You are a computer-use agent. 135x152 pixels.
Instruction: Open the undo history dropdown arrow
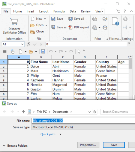pos(55,51)
